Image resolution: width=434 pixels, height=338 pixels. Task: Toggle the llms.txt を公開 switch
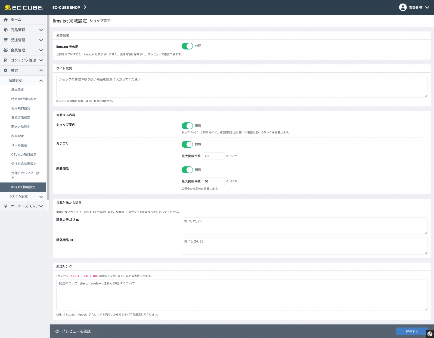pos(187,46)
